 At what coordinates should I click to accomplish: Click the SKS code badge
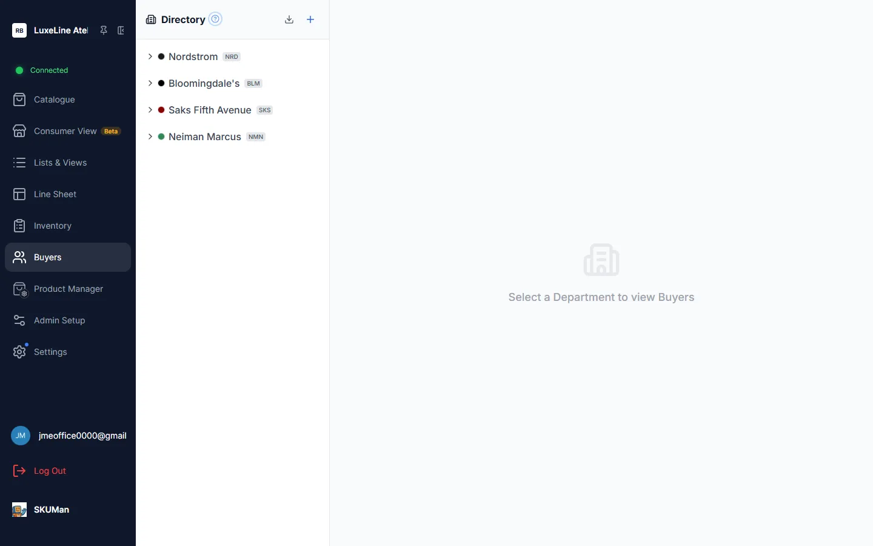[265, 110]
